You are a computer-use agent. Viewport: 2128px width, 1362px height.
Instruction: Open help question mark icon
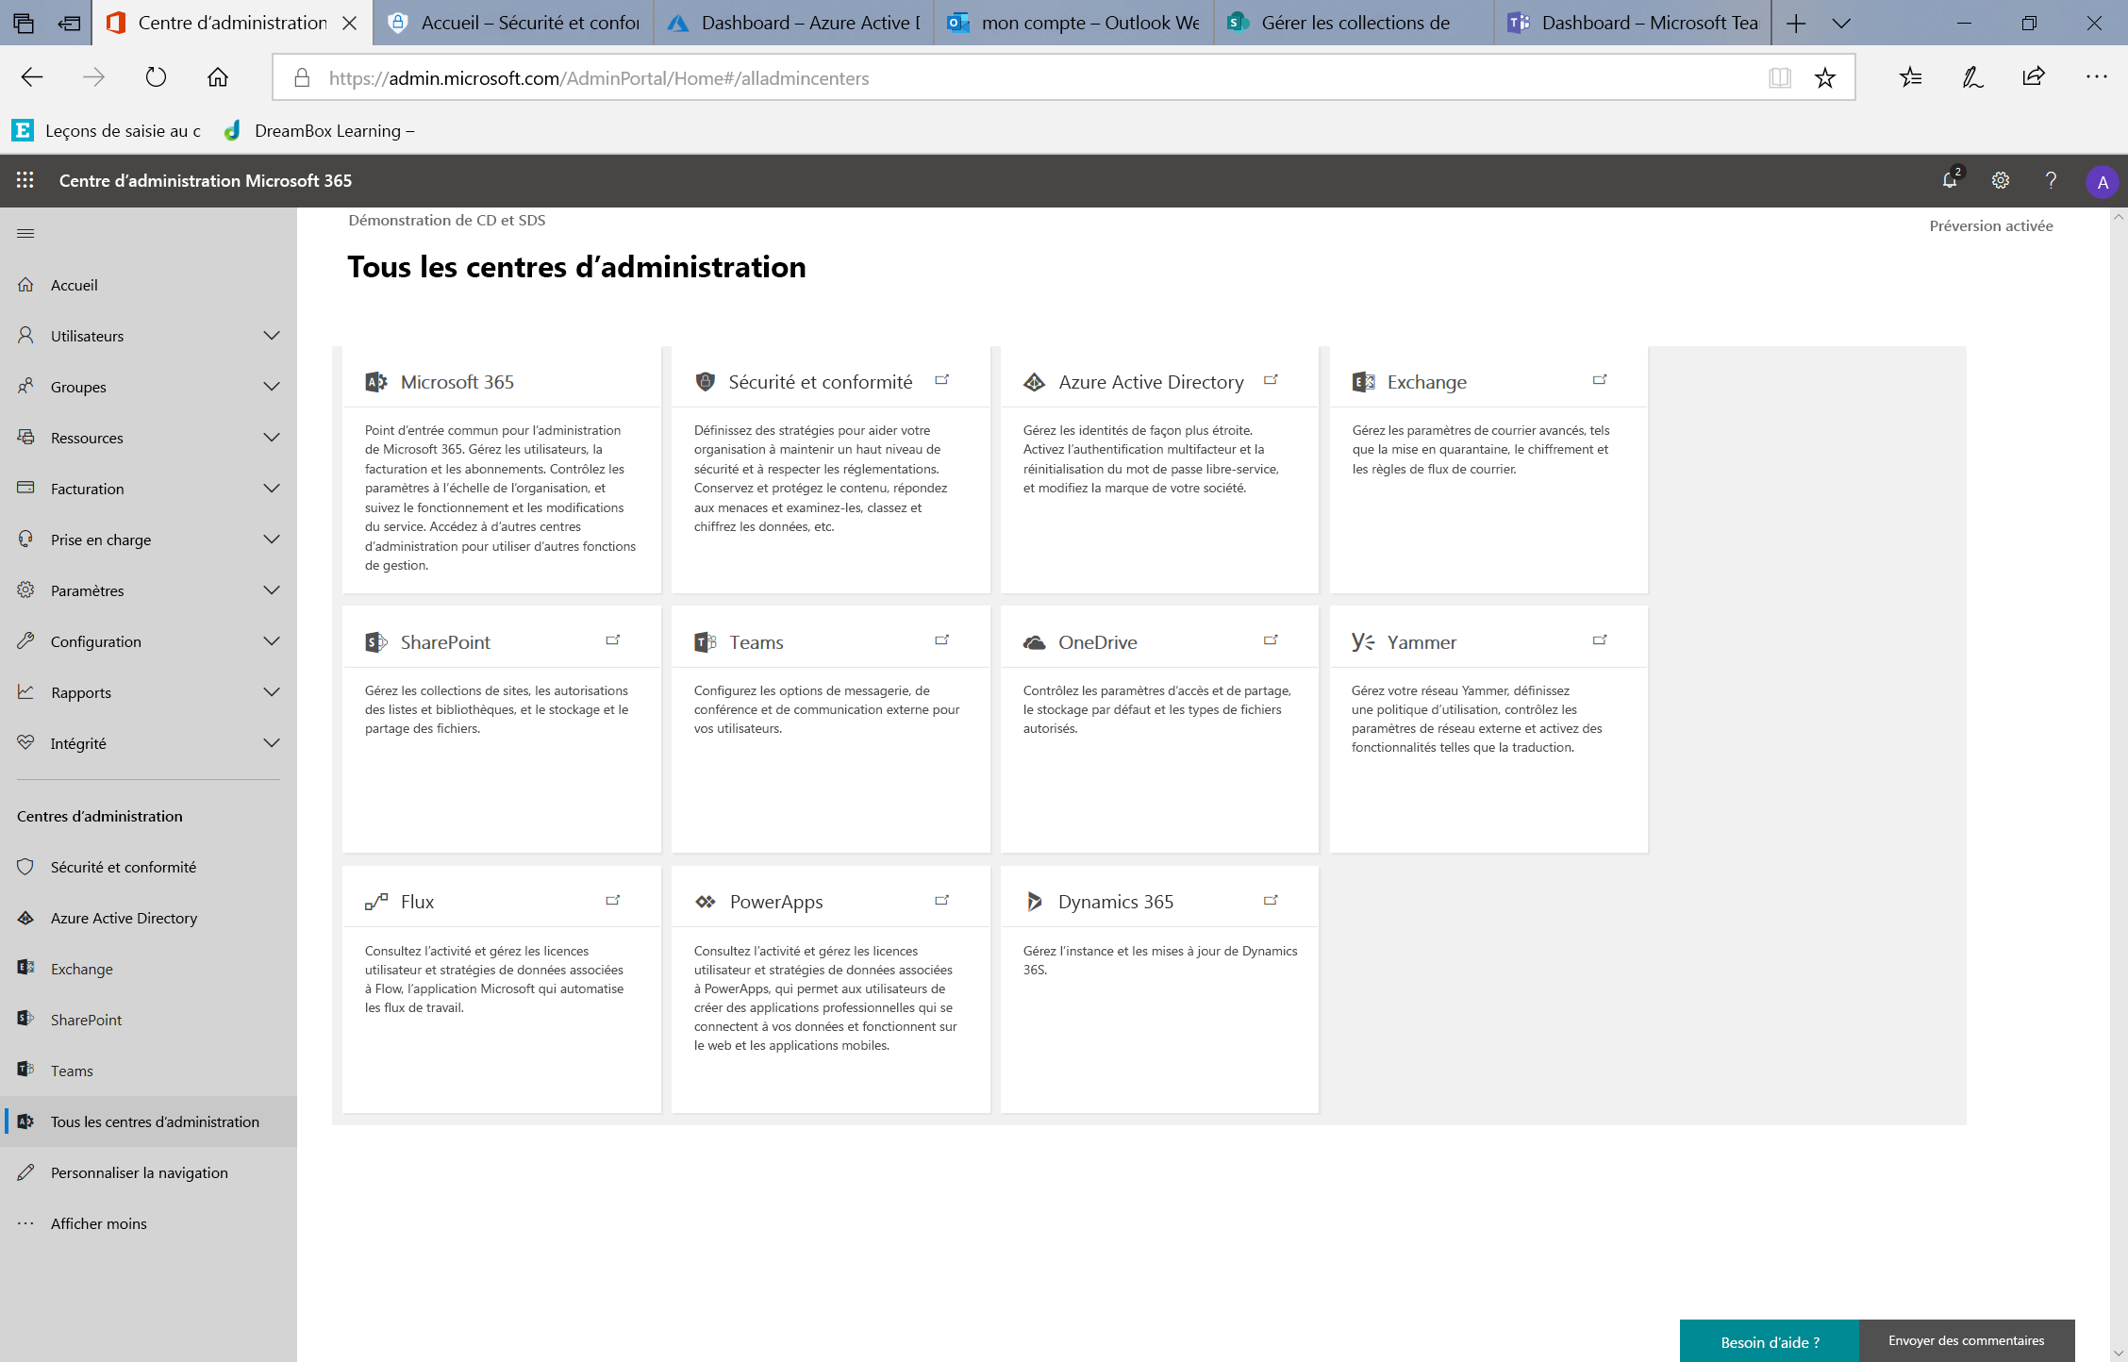click(x=2051, y=180)
